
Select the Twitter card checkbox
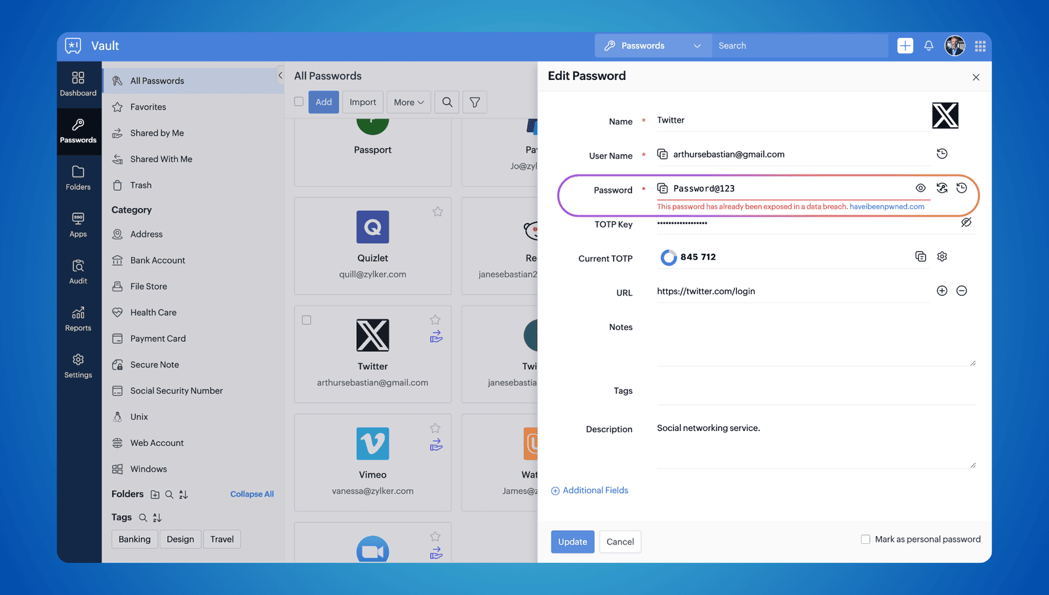point(306,320)
